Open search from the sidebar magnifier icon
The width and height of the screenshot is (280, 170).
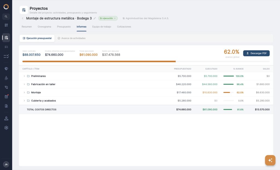(6, 17)
